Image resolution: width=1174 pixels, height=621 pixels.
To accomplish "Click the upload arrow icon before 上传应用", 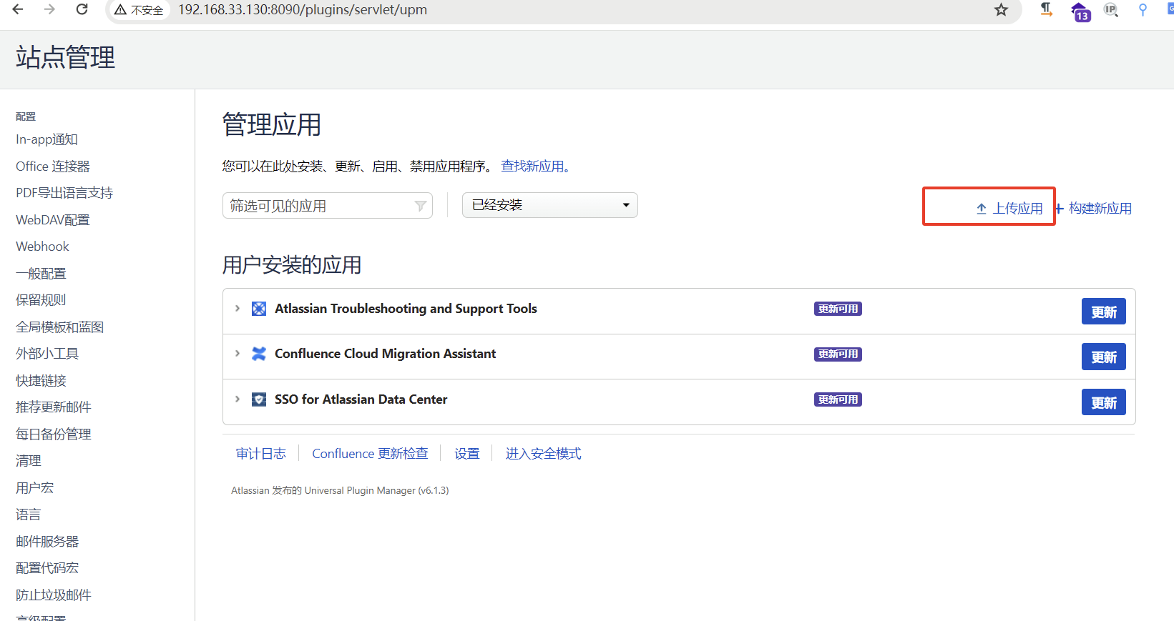I will (982, 209).
